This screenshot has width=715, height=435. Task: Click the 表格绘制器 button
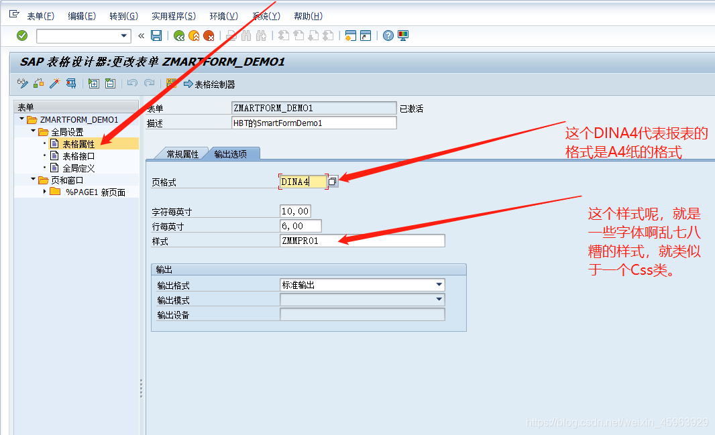pos(210,84)
